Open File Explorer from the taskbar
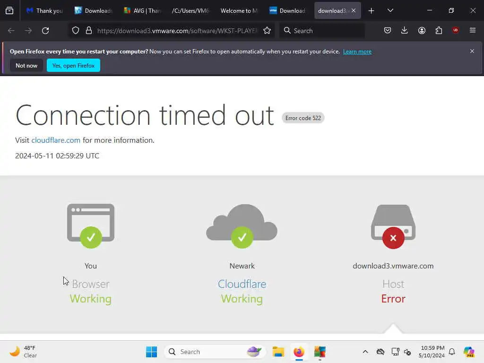 (x=278, y=352)
